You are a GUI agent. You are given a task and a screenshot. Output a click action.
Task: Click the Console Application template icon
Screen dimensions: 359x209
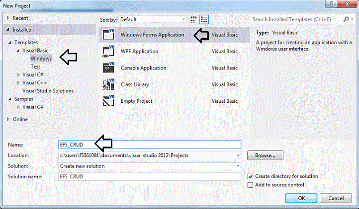(x=108, y=68)
